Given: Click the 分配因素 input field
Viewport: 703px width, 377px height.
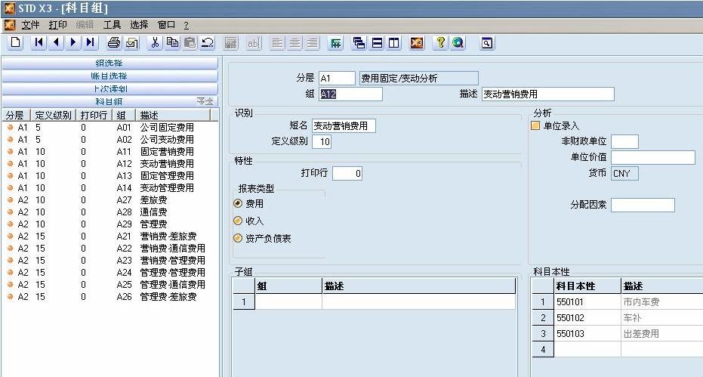Looking at the screenshot, I should pyautogui.click(x=643, y=205).
